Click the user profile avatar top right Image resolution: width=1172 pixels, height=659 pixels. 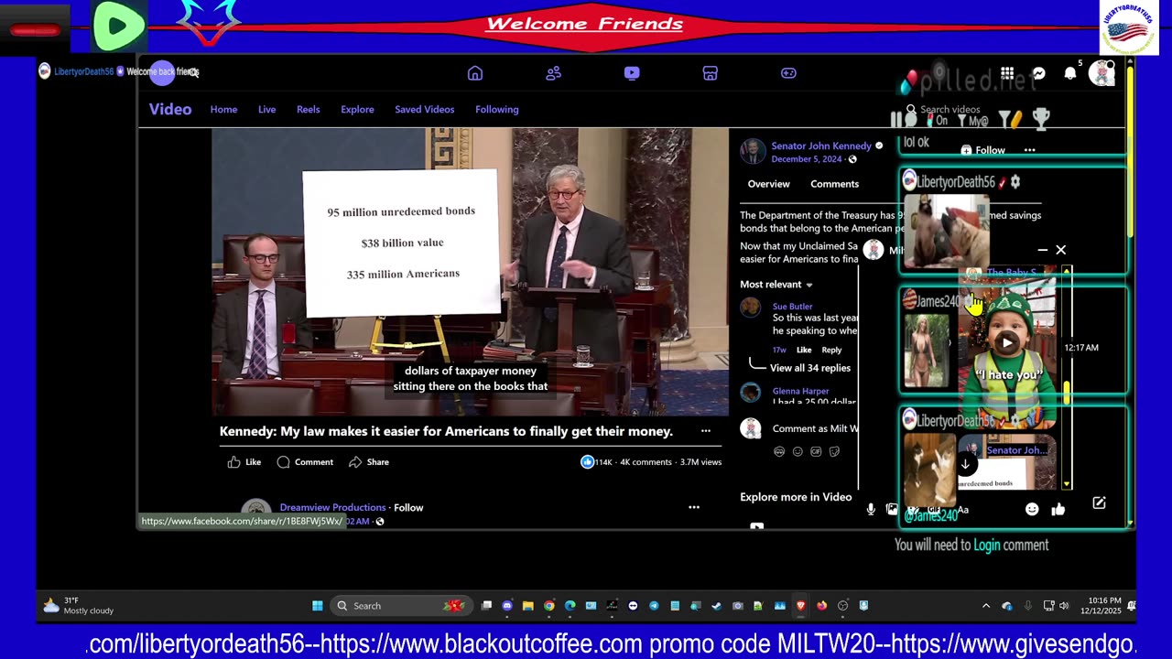coord(1101,74)
